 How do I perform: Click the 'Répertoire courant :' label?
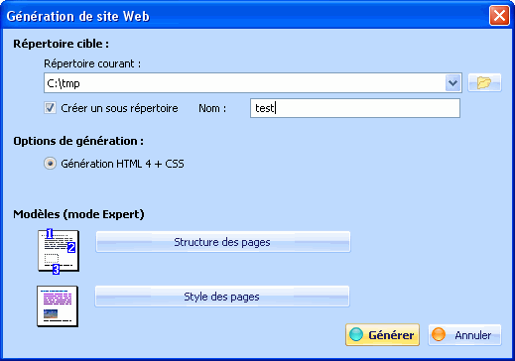[92, 63]
